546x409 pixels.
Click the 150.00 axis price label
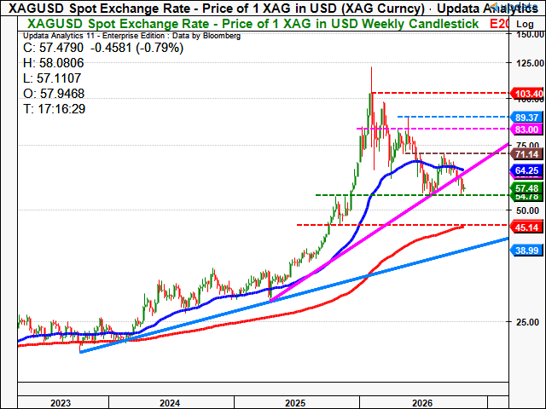point(530,34)
